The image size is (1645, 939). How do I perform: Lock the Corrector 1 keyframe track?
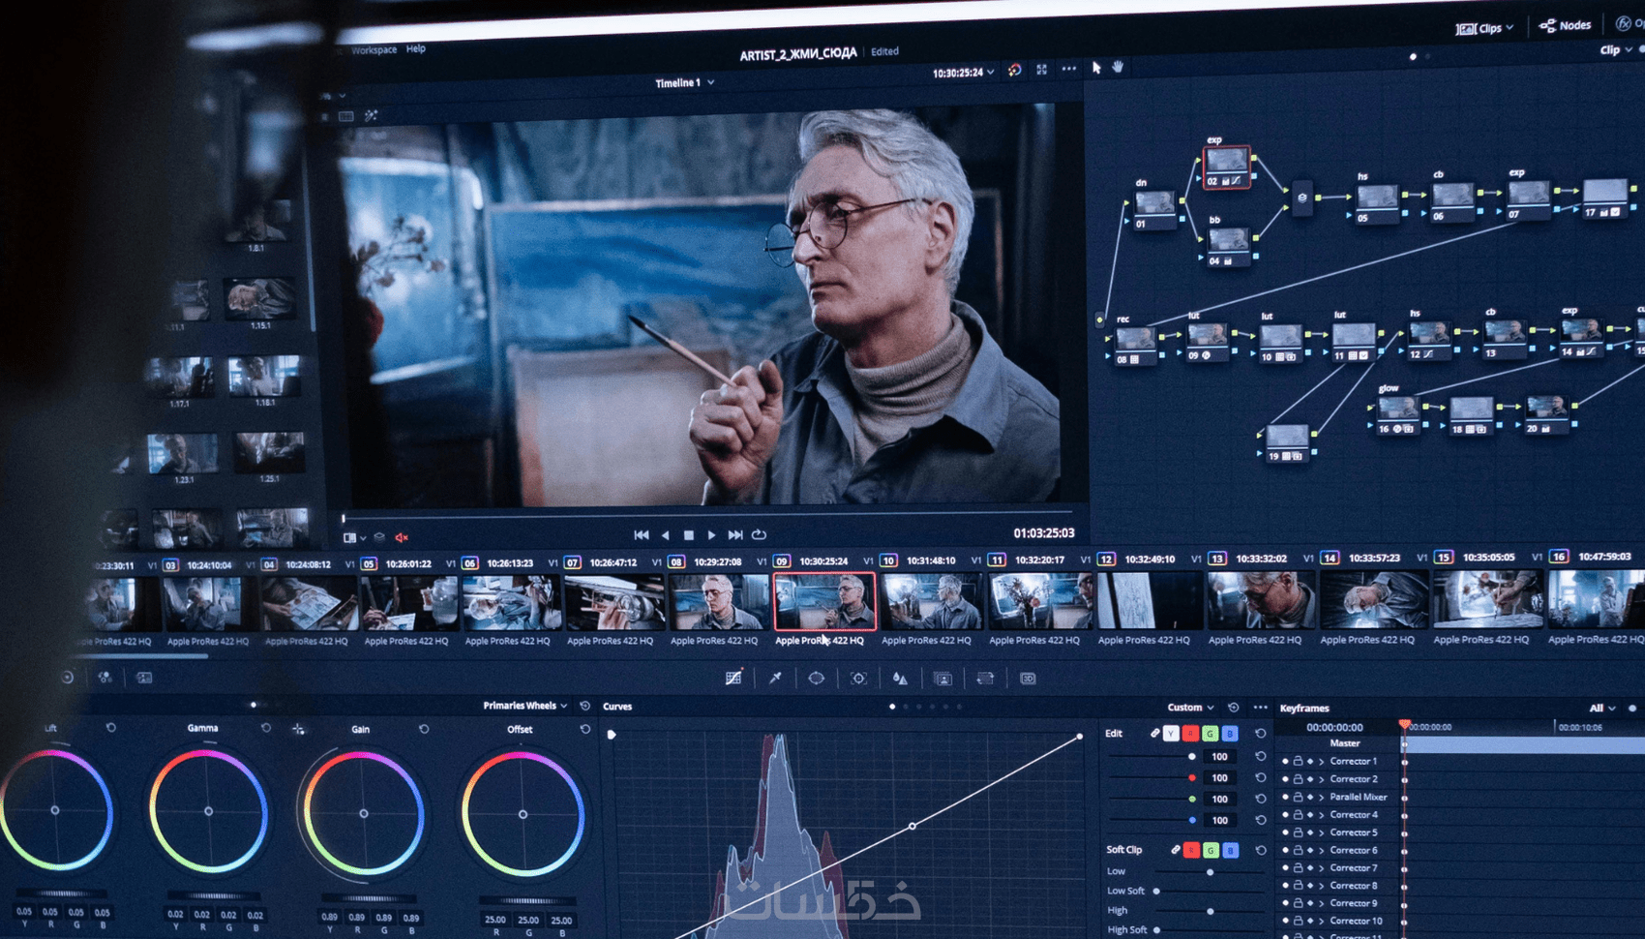click(1299, 762)
